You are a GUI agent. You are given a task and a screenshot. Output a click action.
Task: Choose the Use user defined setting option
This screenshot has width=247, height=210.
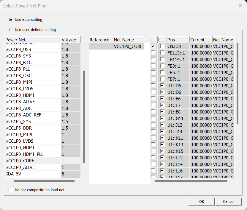pyautogui.click(x=11, y=30)
